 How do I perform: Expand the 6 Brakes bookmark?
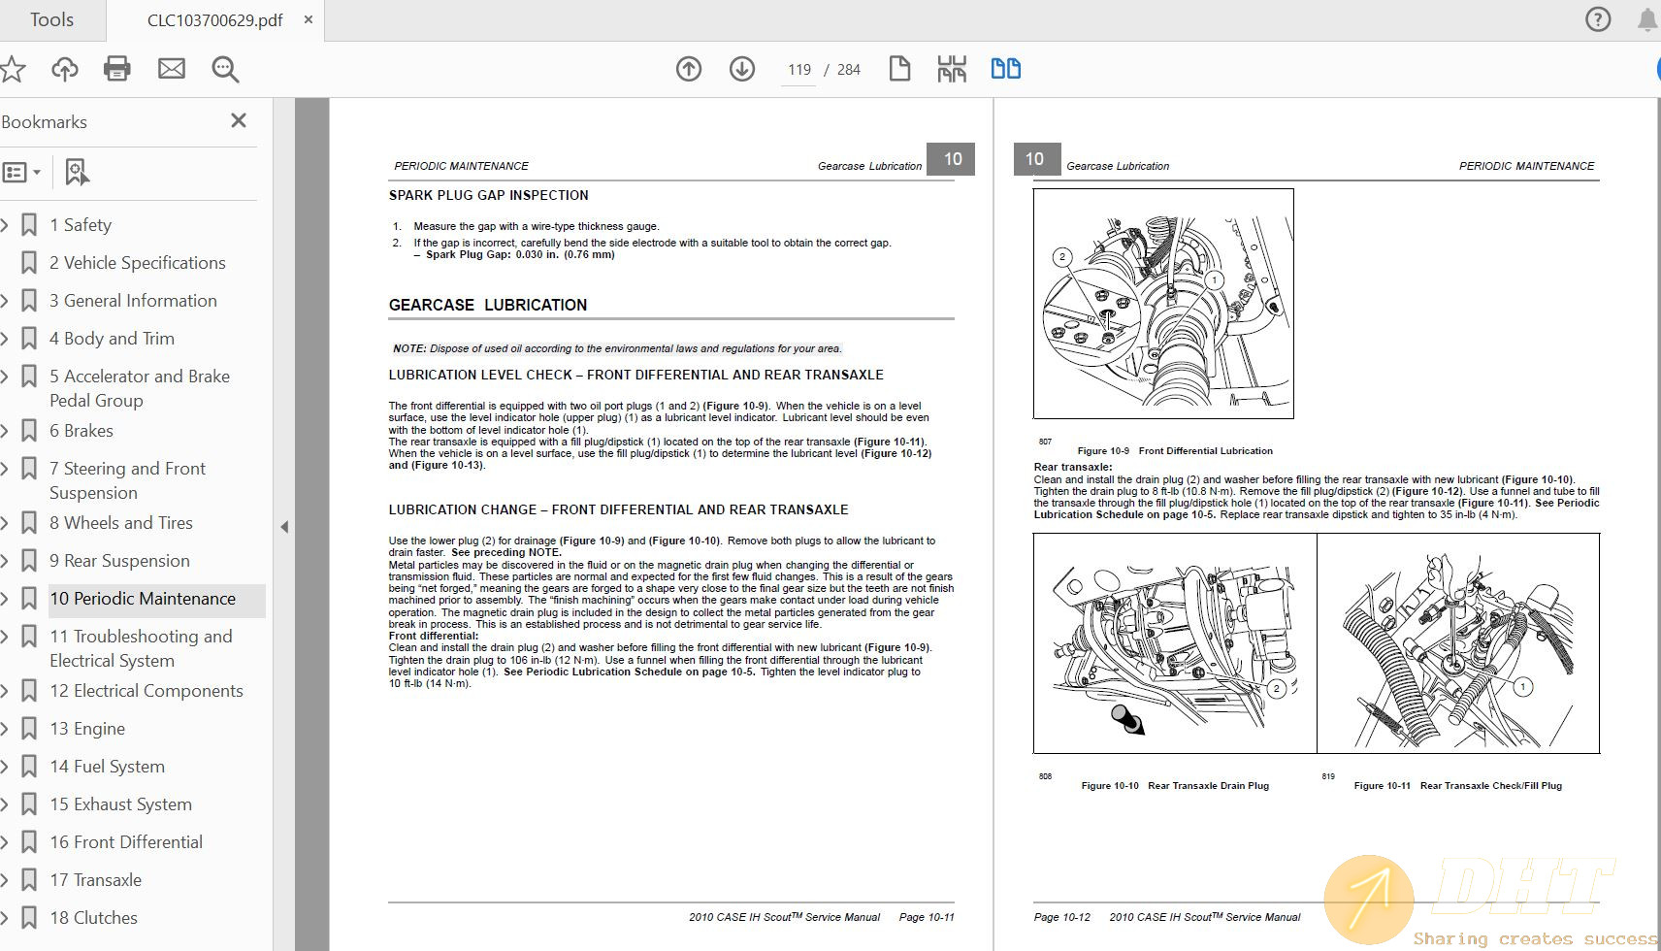coord(5,431)
